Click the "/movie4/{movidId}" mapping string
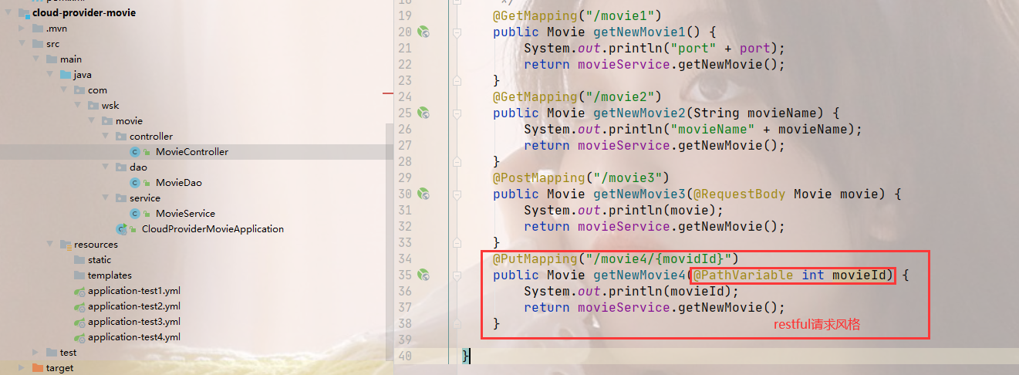Image resolution: width=1019 pixels, height=375 pixels. (x=659, y=258)
